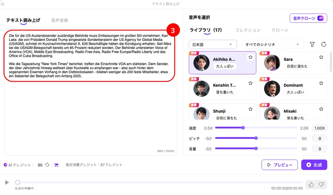The height and width of the screenshot is (195, 333).
Task: Adjust the 速度 speed slider
Action: (243, 127)
